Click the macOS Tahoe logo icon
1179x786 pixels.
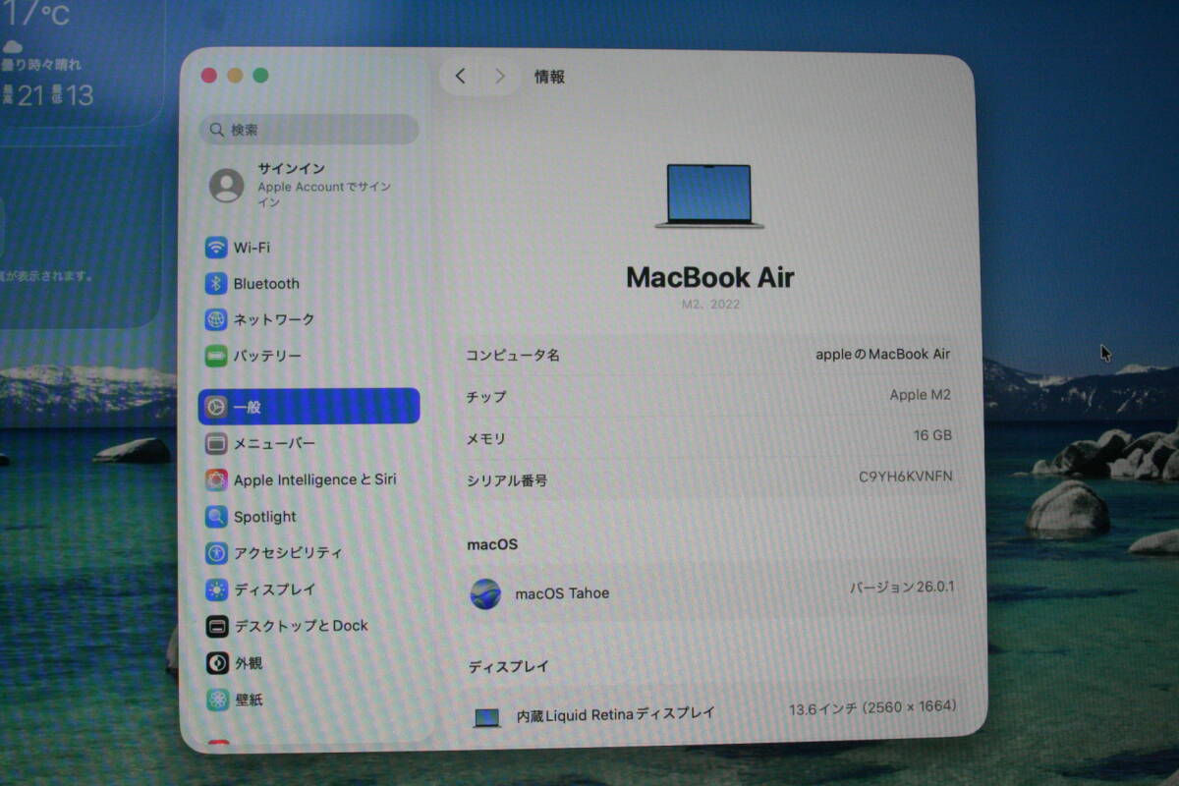pos(485,593)
